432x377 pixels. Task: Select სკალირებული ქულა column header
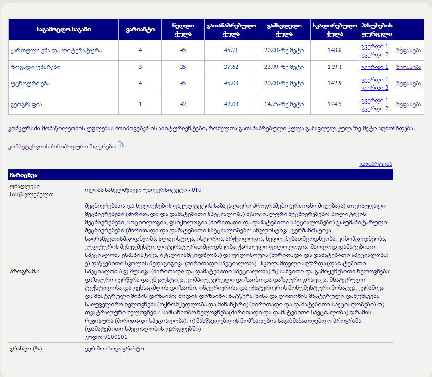coord(335,29)
